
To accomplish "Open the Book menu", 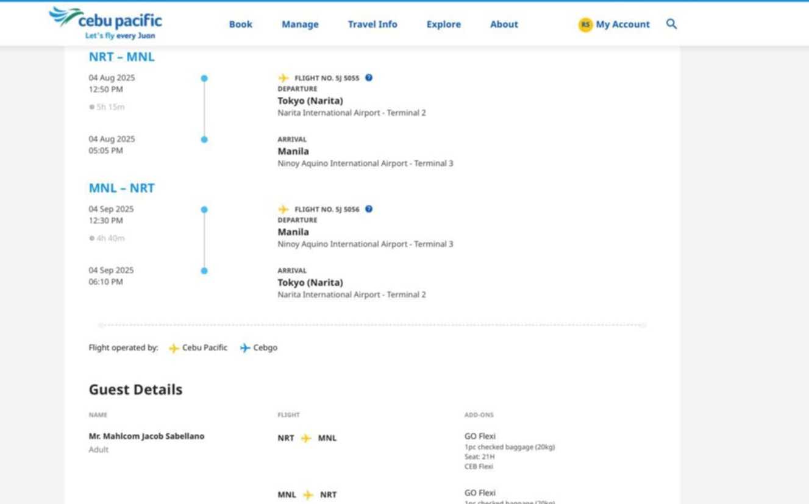I will [x=240, y=24].
